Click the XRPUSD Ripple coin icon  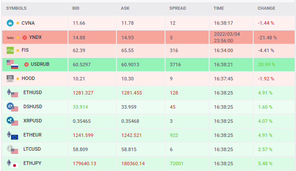point(12,121)
